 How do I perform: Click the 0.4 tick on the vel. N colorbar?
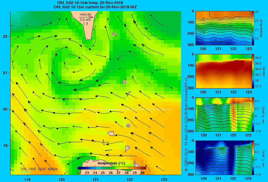257,101
